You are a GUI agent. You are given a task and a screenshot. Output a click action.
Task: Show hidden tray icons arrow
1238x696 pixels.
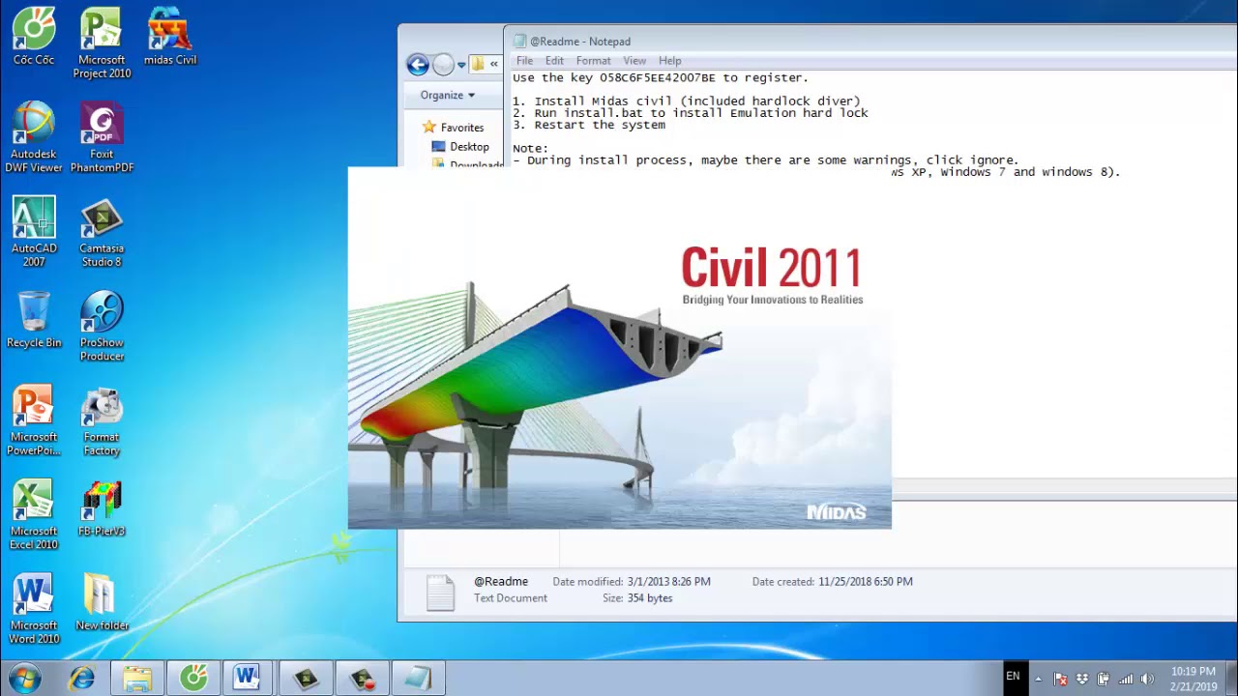pos(1038,679)
